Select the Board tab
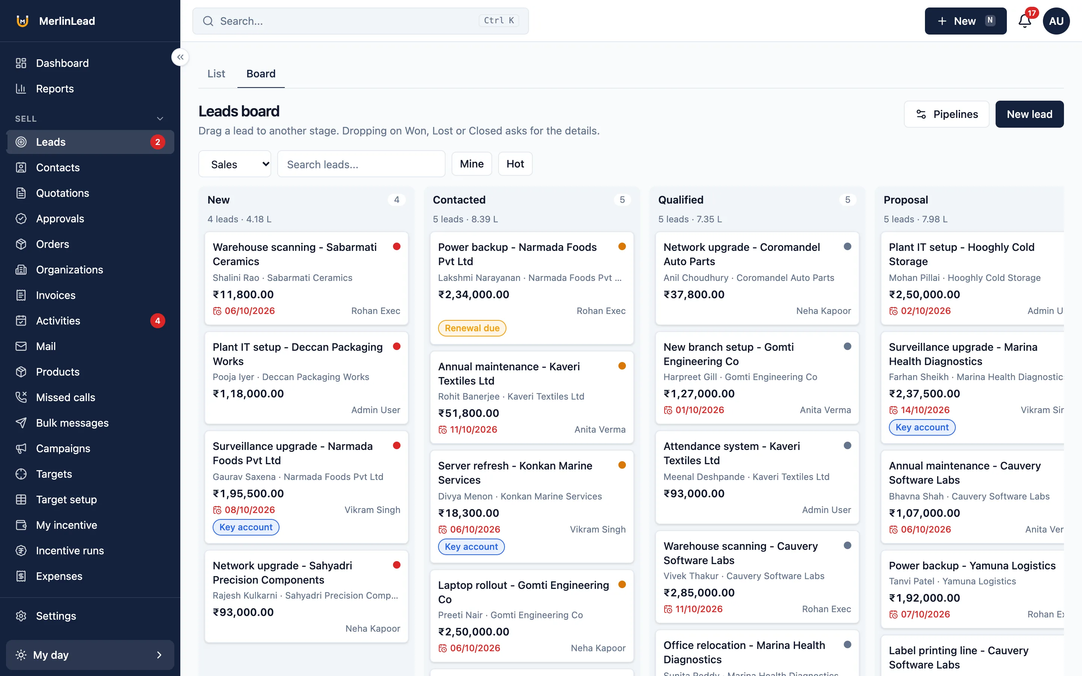Viewport: 1082px width, 676px height. (261, 73)
